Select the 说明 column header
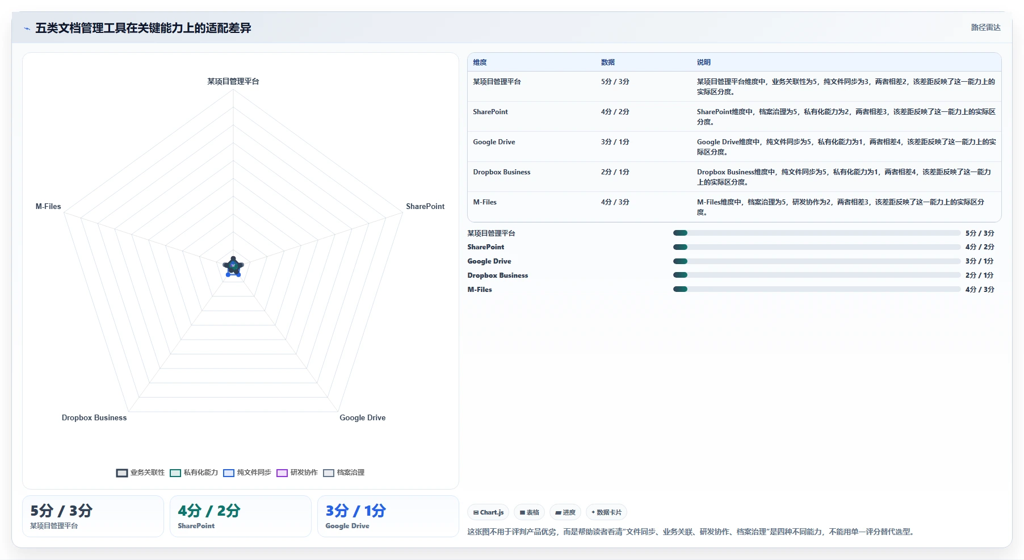The height and width of the screenshot is (560, 1024). pos(704,62)
